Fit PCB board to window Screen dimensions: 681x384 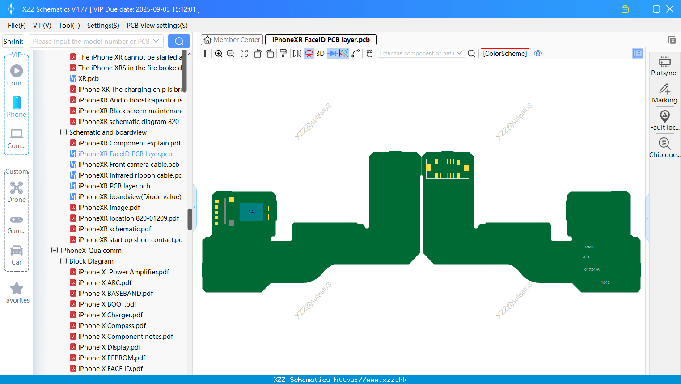pos(244,53)
